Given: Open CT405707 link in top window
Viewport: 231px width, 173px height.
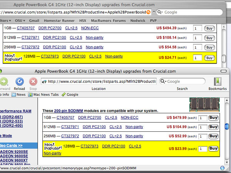Looking at the screenshot, I should (x=26, y=28).
